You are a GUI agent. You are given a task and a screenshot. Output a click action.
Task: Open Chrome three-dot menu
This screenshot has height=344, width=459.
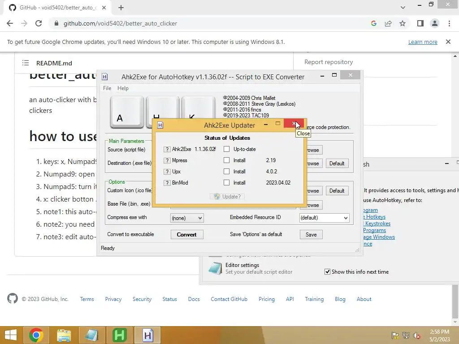coord(449,23)
